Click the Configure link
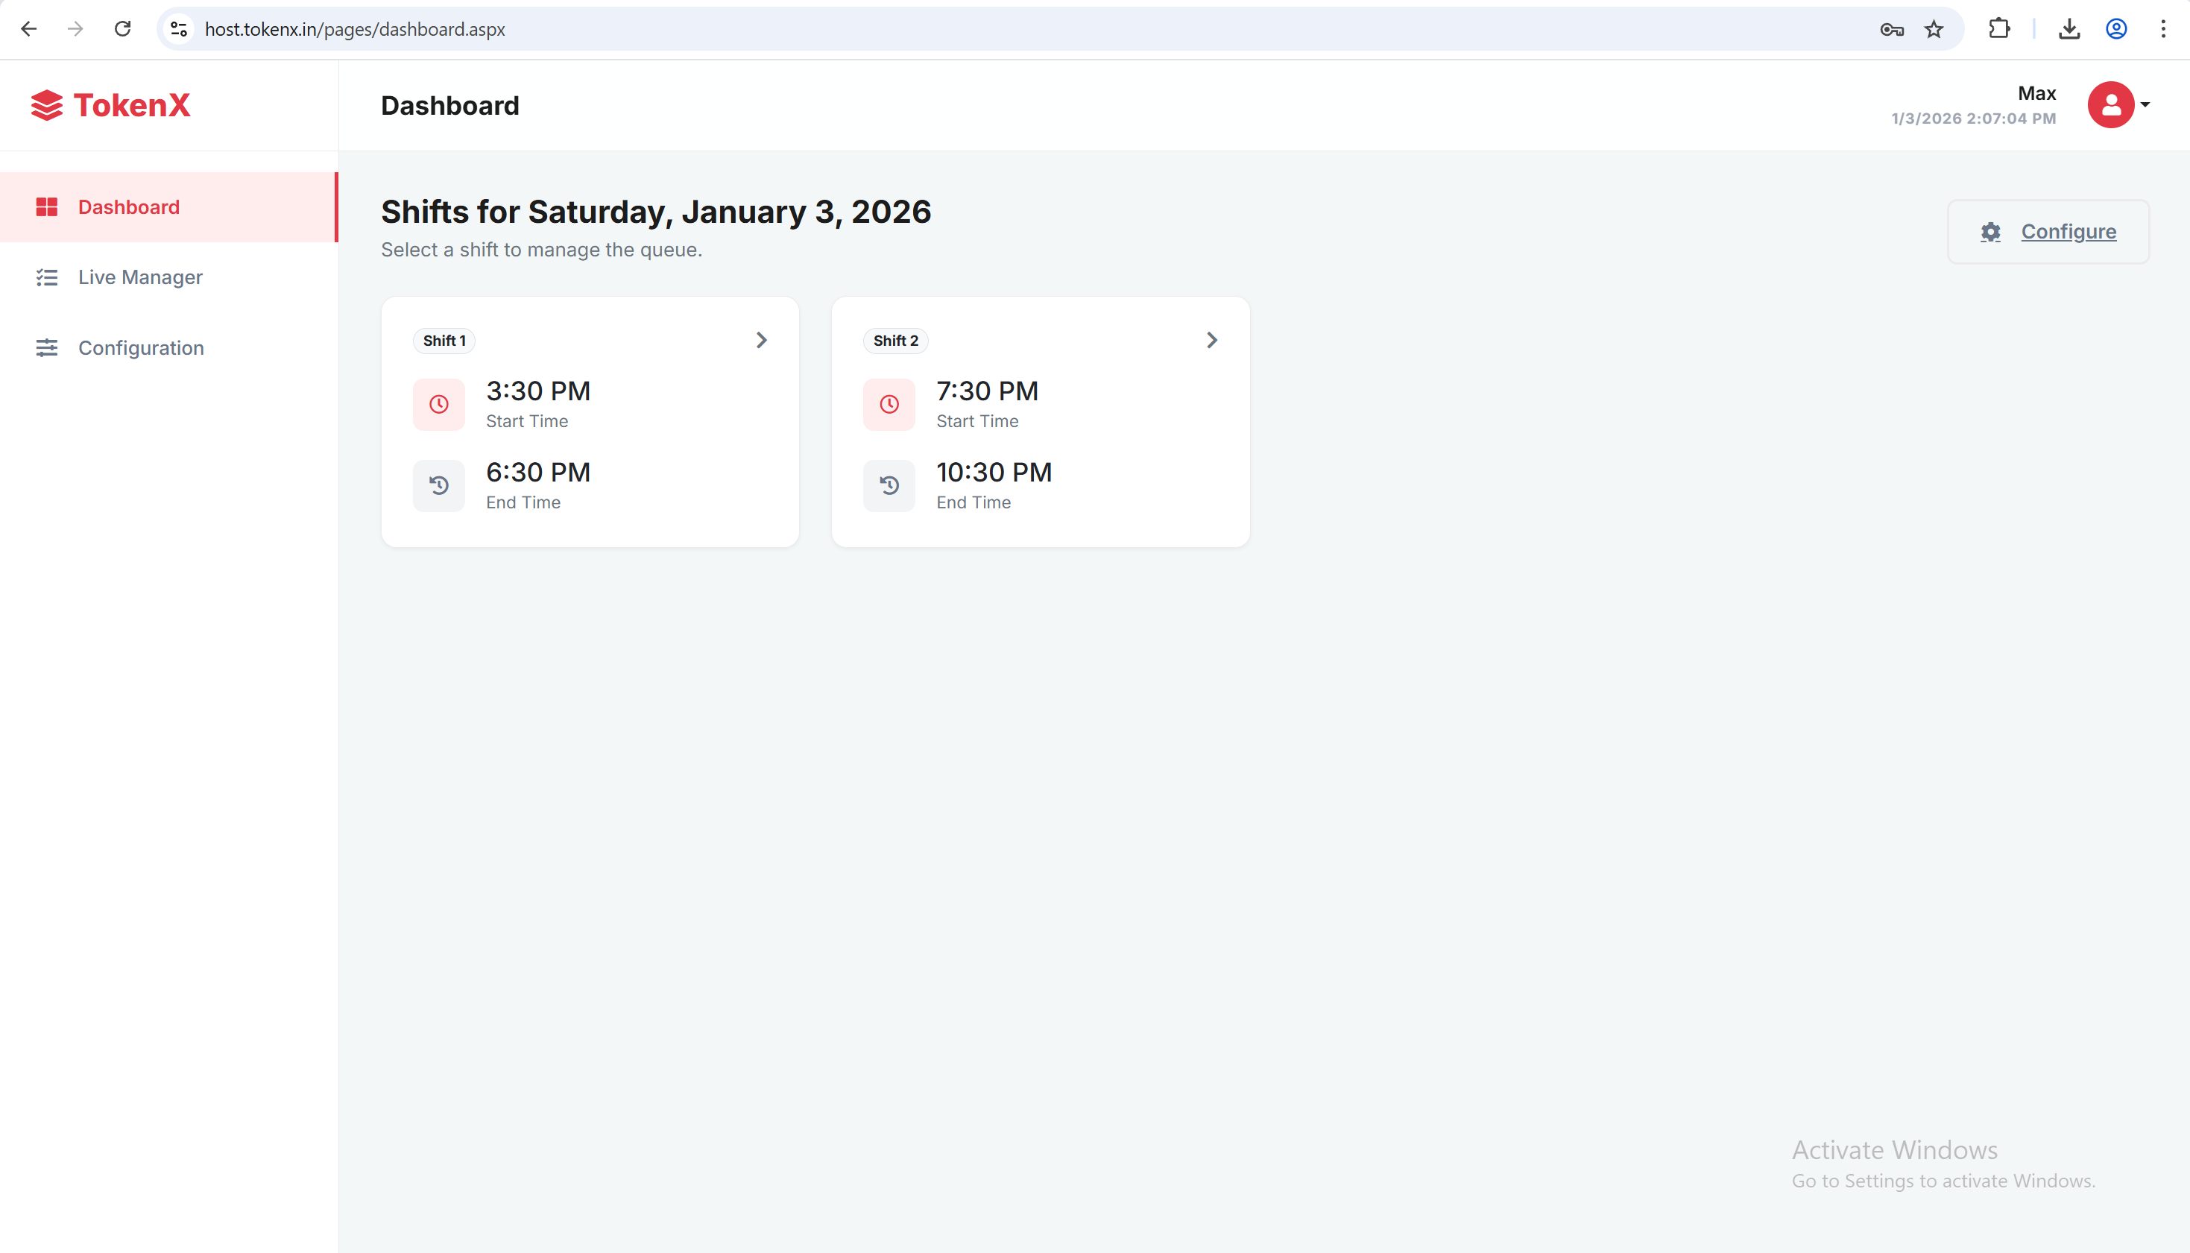2190x1253 pixels. [x=2068, y=232]
